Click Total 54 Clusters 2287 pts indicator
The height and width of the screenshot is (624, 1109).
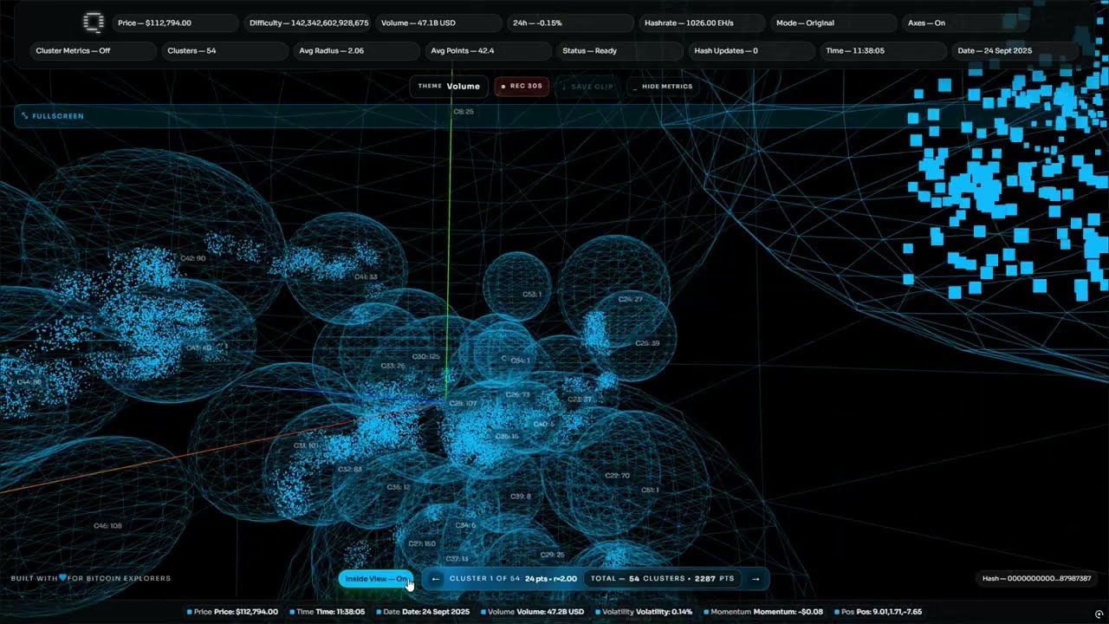[663, 579]
